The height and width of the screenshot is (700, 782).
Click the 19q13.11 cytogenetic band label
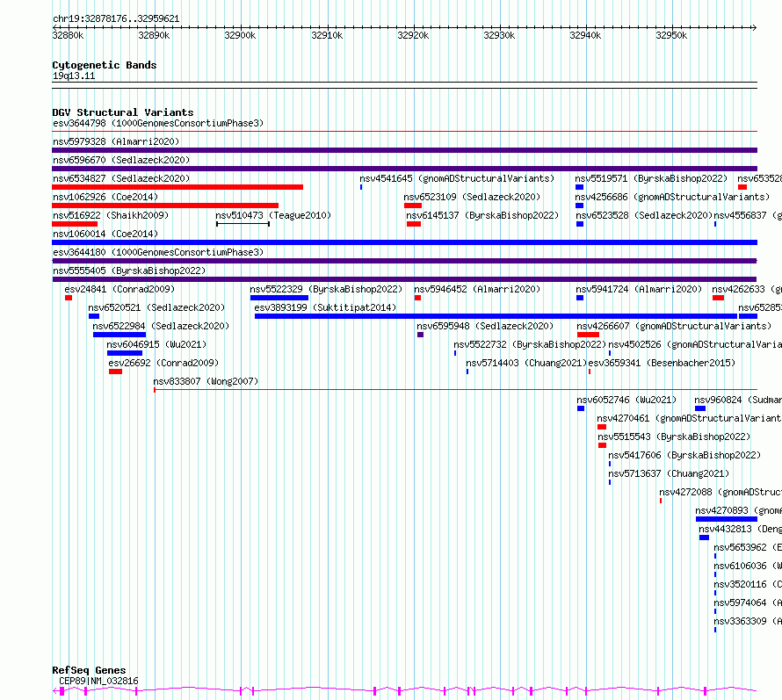(74, 76)
